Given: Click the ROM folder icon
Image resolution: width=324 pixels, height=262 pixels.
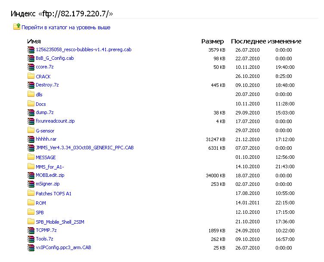Looking at the screenshot, I should pyautogui.click(x=31, y=203).
